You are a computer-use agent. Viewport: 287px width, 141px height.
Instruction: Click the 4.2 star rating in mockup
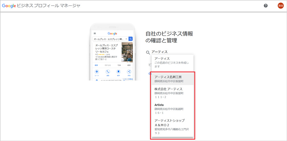[x=102, y=55]
